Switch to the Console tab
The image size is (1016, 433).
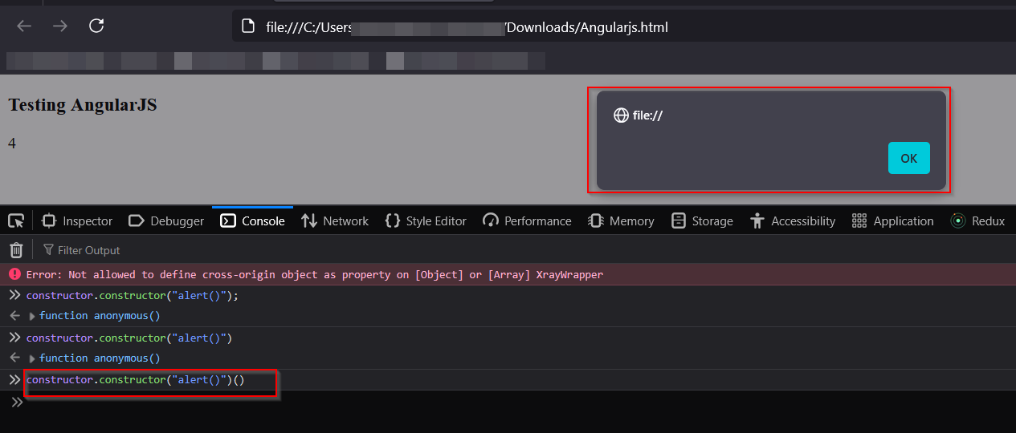click(253, 221)
